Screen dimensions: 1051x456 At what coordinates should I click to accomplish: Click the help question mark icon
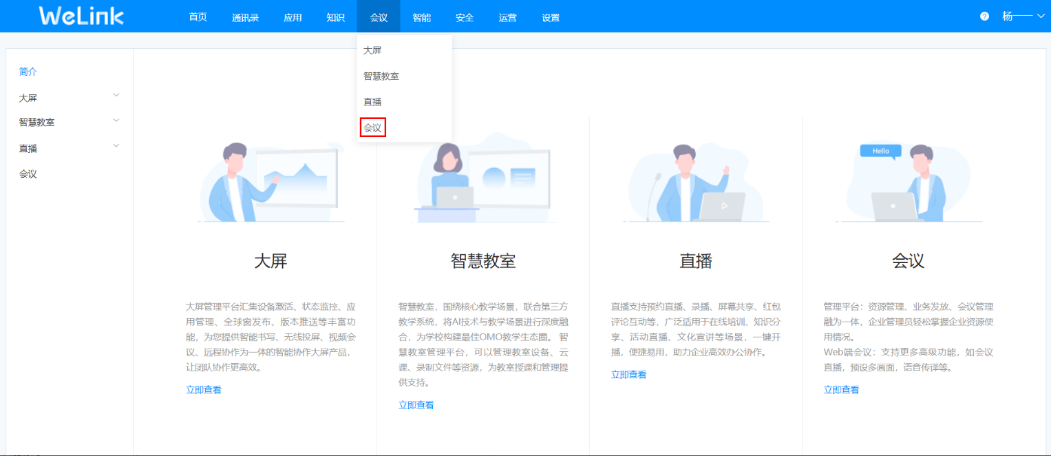(x=984, y=15)
